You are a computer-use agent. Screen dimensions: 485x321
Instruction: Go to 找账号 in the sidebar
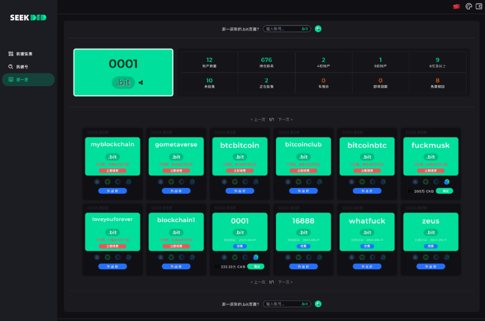(x=22, y=67)
